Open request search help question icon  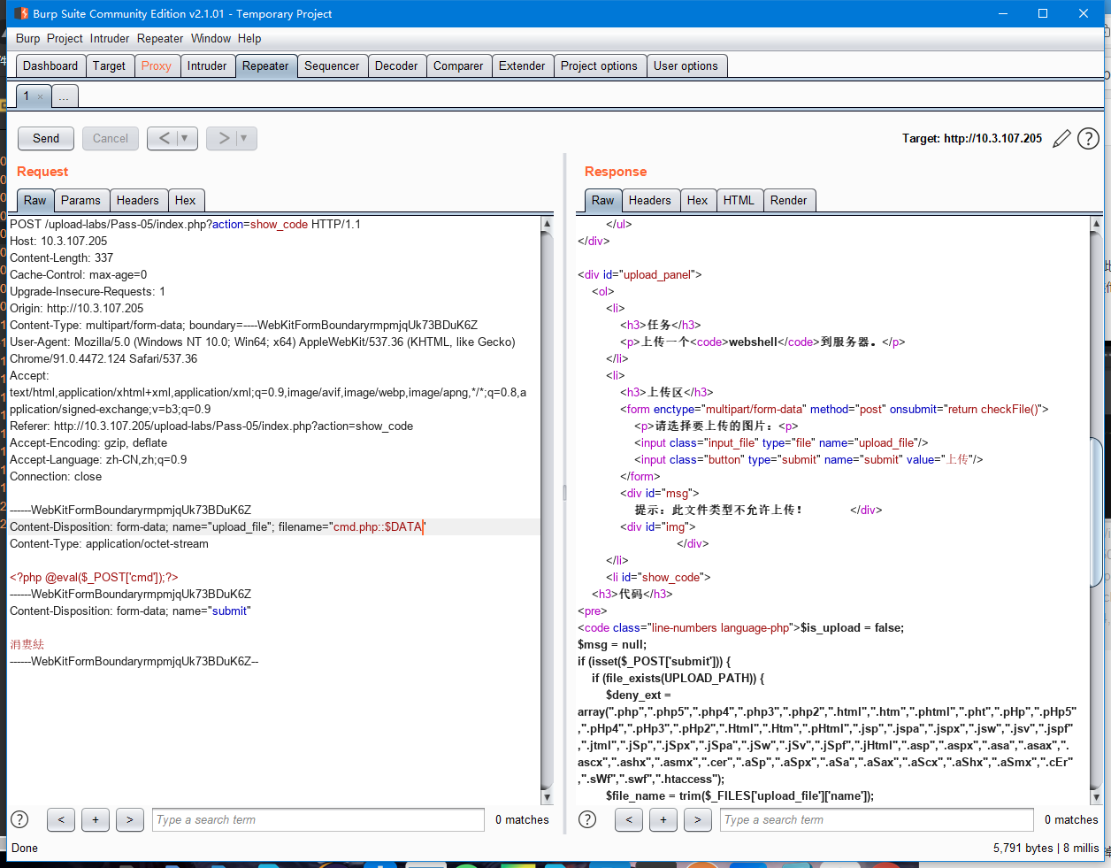(19, 819)
